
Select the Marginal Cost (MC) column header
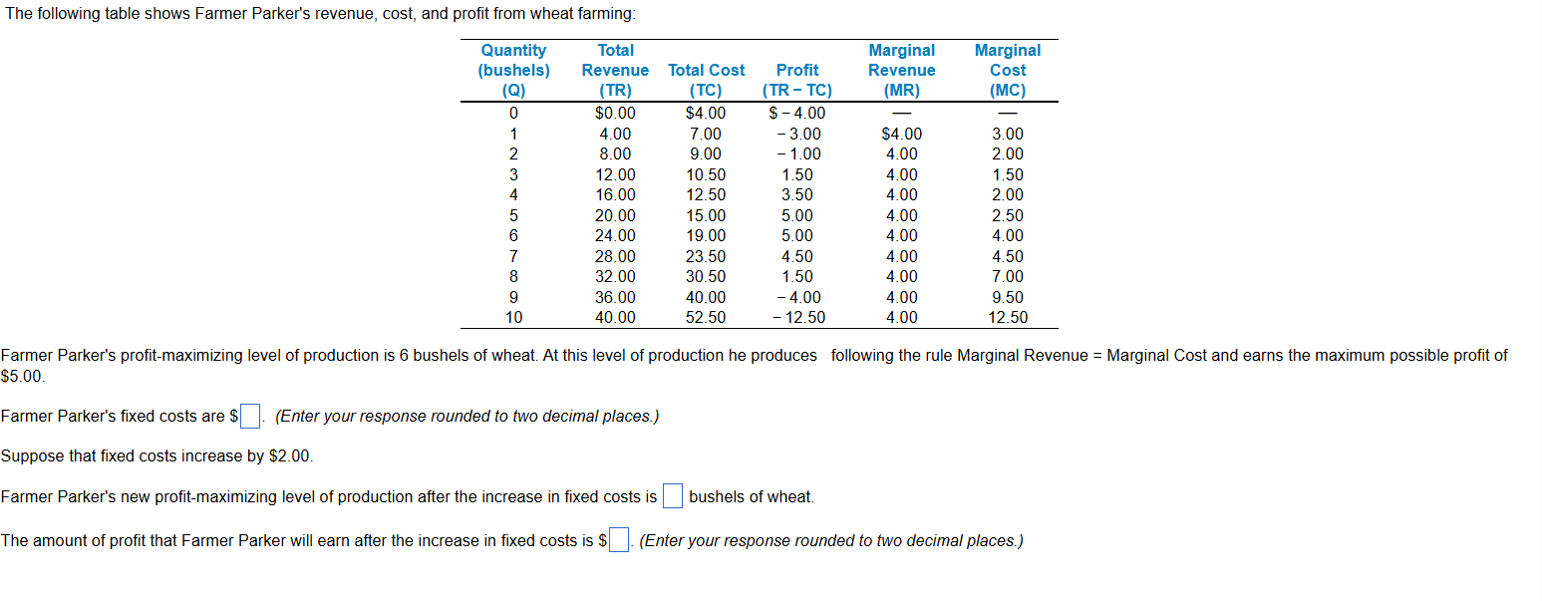pyautogui.click(x=1007, y=70)
